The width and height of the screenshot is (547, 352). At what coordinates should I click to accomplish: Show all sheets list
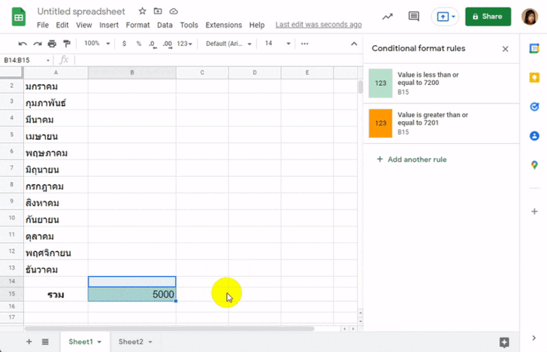[x=45, y=341]
